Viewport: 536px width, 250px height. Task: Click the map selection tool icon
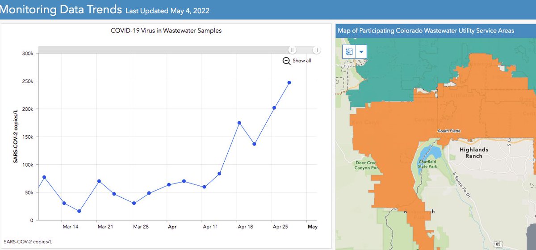point(349,52)
